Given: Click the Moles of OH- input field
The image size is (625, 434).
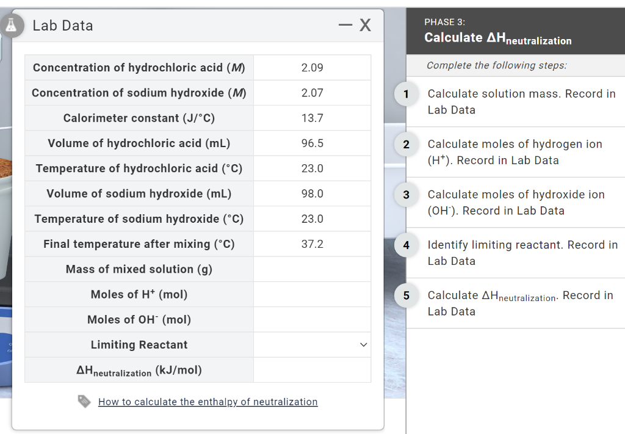Looking at the screenshot, I should point(311,319).
